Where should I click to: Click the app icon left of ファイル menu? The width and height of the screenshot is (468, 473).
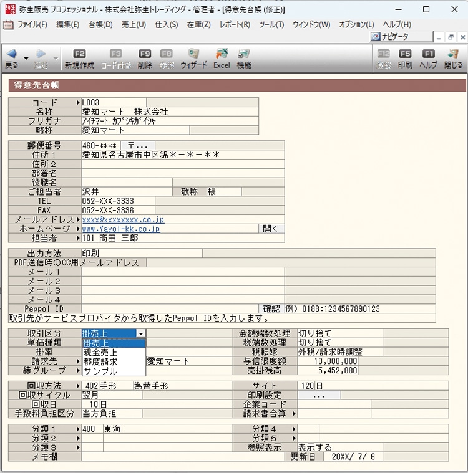(8, 24)
